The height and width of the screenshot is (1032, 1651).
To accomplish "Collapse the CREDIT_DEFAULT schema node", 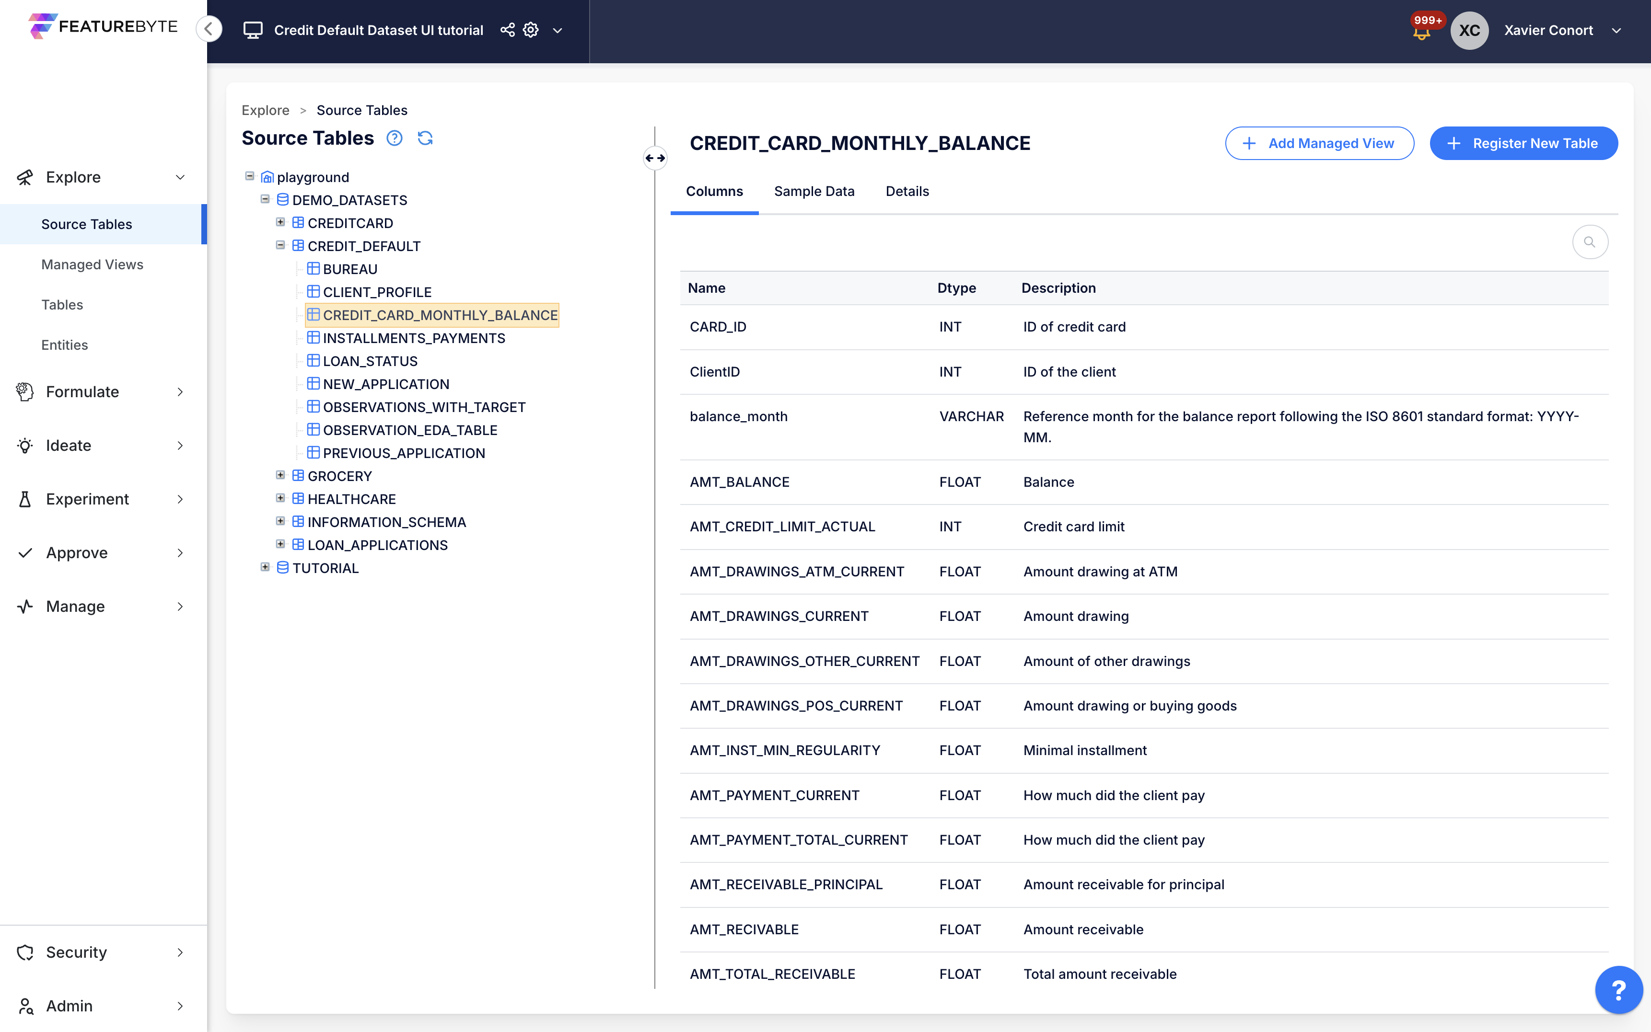I will [280, 245].
